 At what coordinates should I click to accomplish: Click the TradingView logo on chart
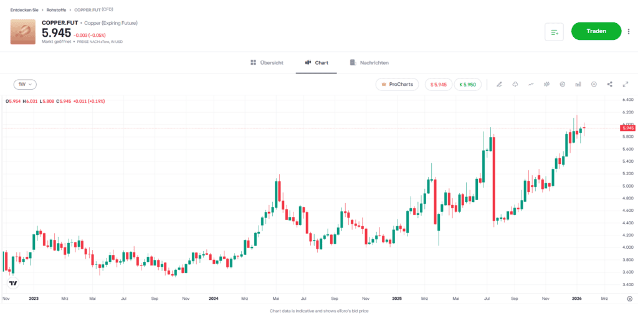click(13, 283)
